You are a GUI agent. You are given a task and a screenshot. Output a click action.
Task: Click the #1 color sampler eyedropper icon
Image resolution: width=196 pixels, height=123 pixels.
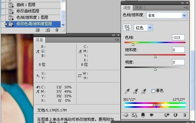[37, 92]
